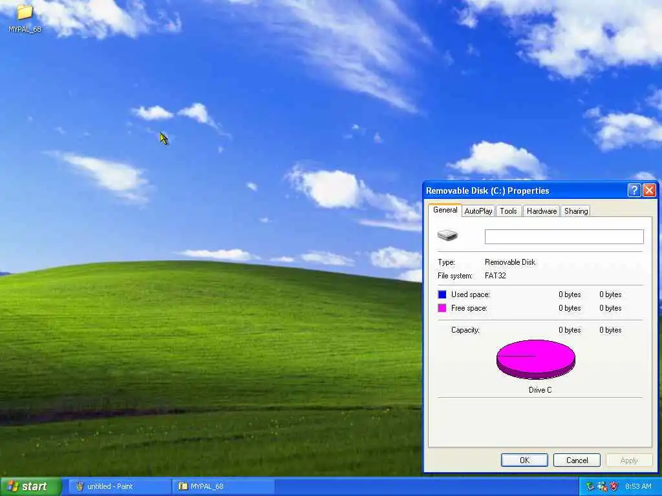This screenshot has height=496, width=662.
Task: Click the Used space label
Action: 471,294
